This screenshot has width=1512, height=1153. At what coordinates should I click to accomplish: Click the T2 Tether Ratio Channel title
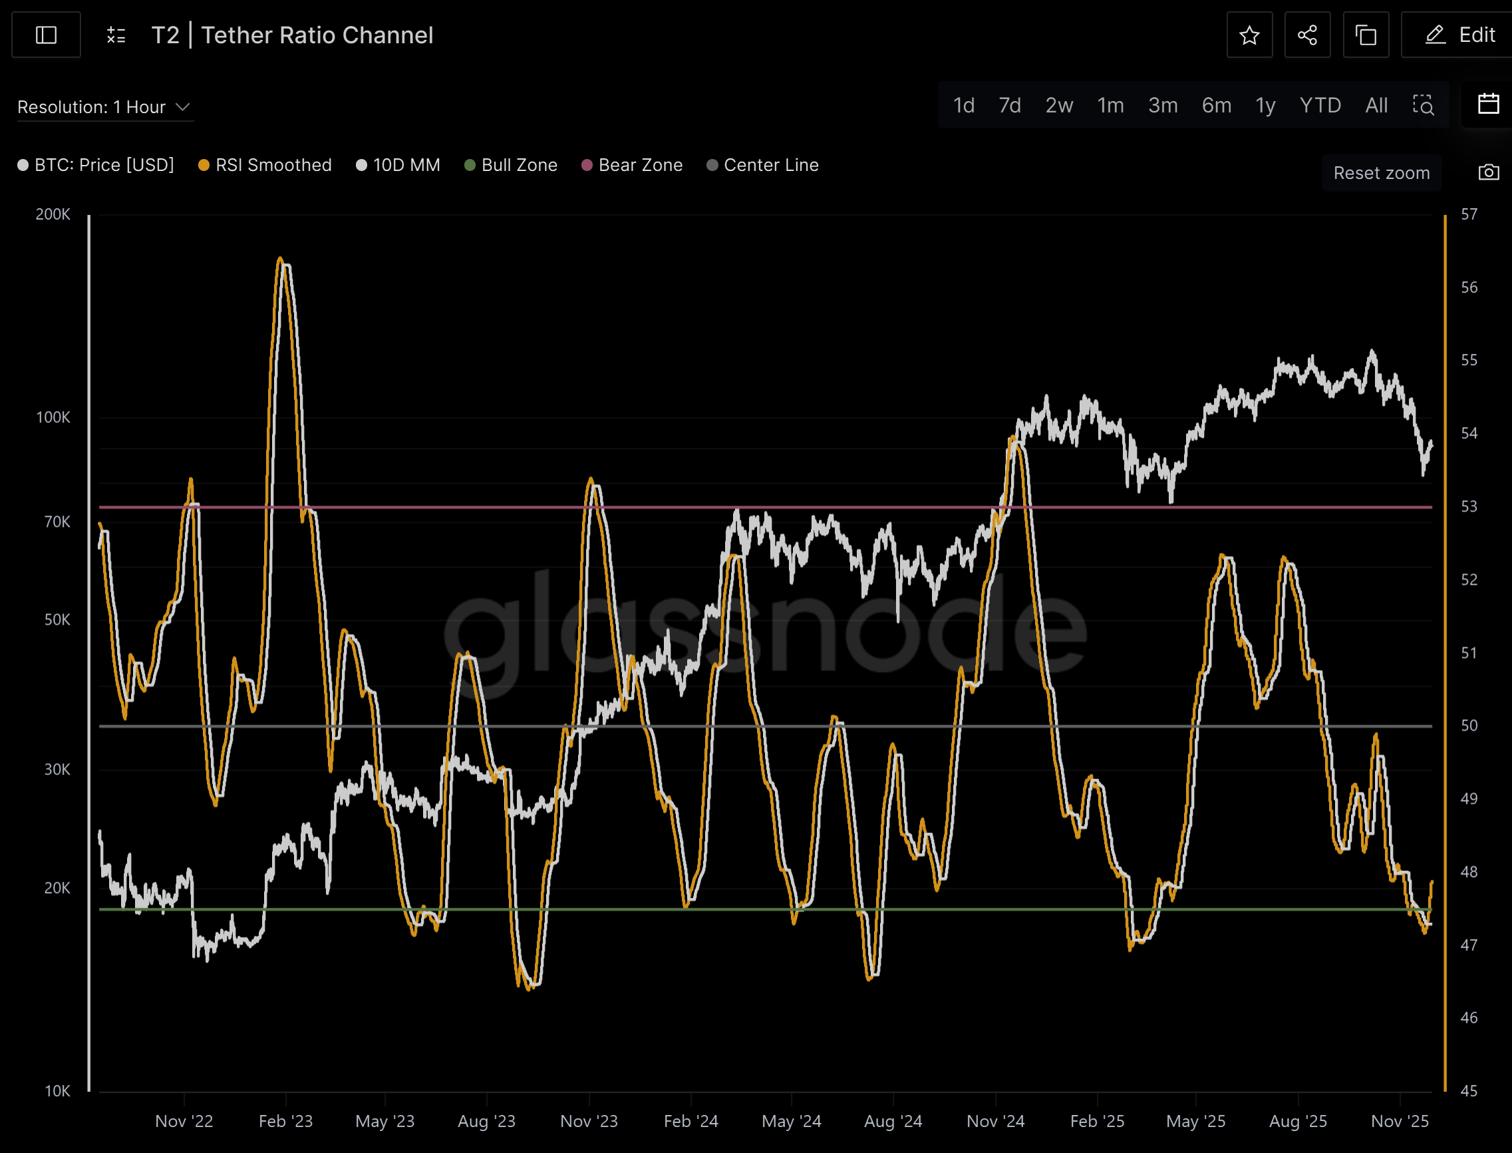tap(293, 35)
